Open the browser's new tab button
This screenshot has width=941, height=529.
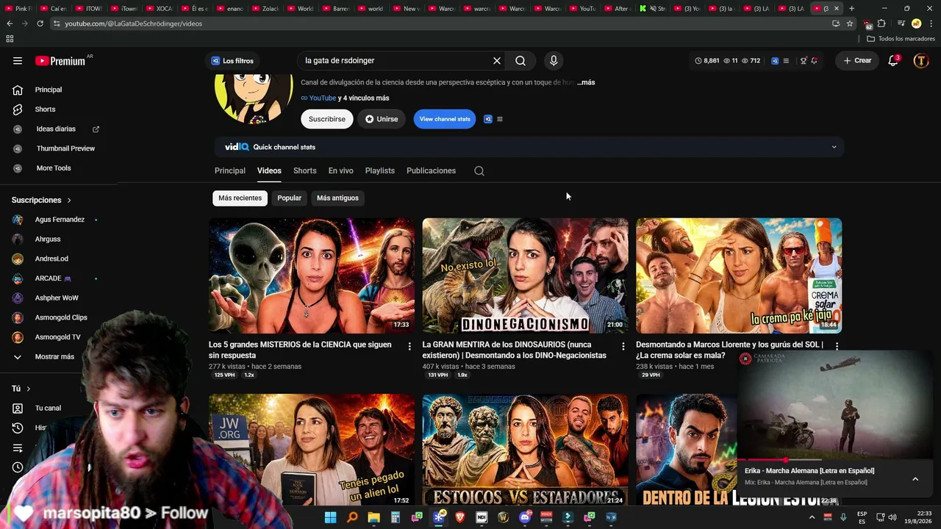click(851, 9)
